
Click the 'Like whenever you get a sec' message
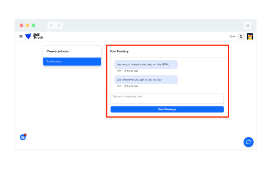pyautogui.click(x=146, y=79)
